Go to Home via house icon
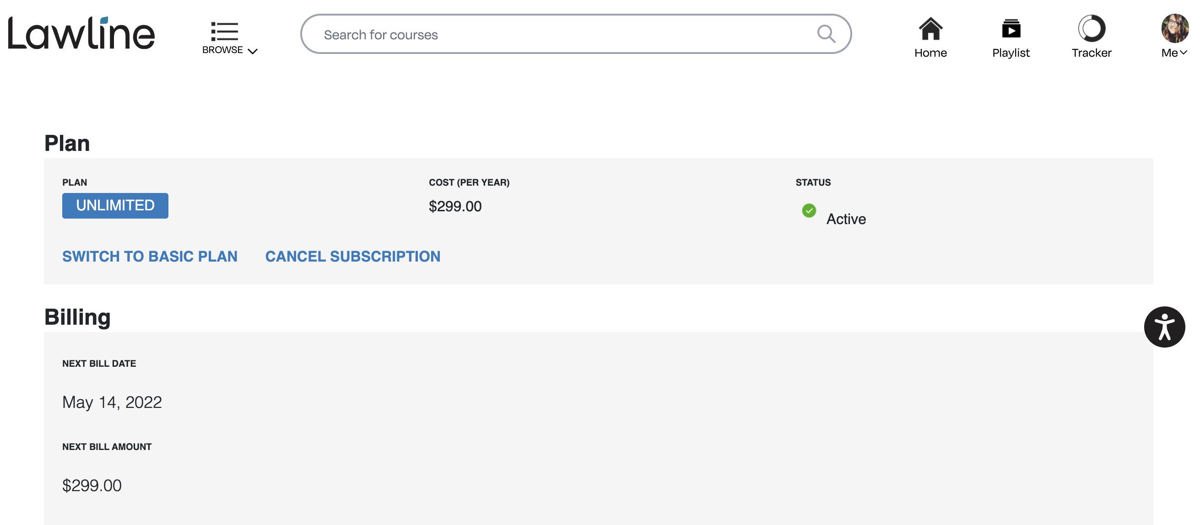This screenshot has height=525, width=1200. [930, 28]
